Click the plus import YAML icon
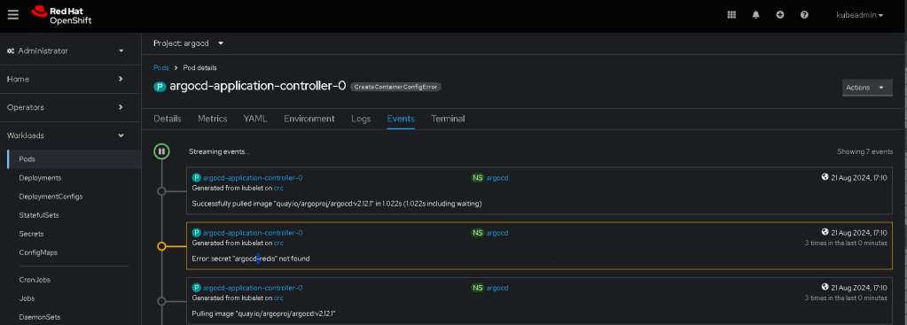Screen dimensions: 907x325 pos(779,15)
